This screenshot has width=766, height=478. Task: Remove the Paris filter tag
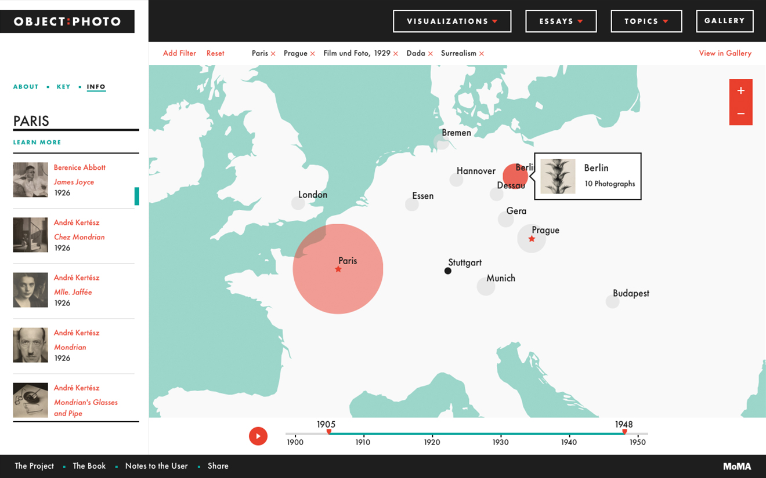pyautogui.click(x=273, y=54)
